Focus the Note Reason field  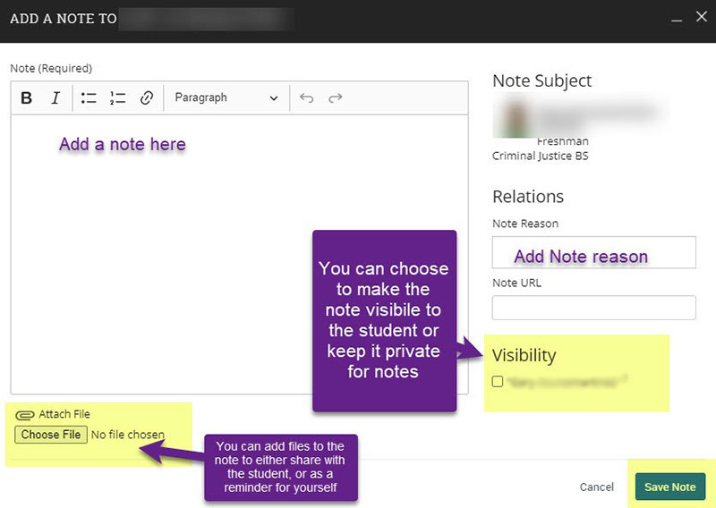click(x=593, y=252)
